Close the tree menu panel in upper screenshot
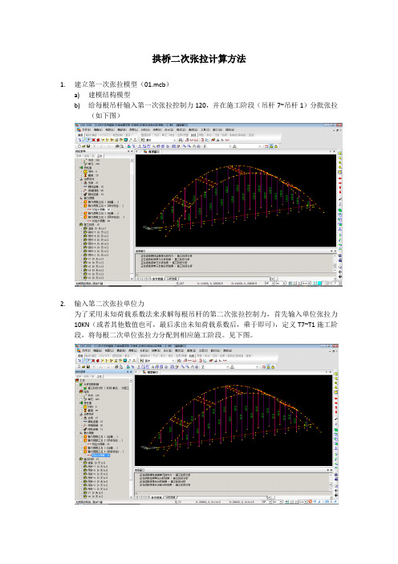Viewport: 398px width, 564px height. [132, 151]
